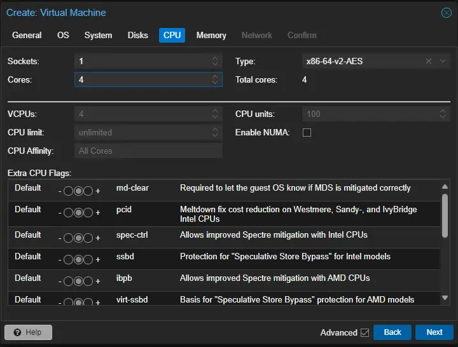Increase Sockets value with up arrow
The image size is (458, 347).
(216, 58)
